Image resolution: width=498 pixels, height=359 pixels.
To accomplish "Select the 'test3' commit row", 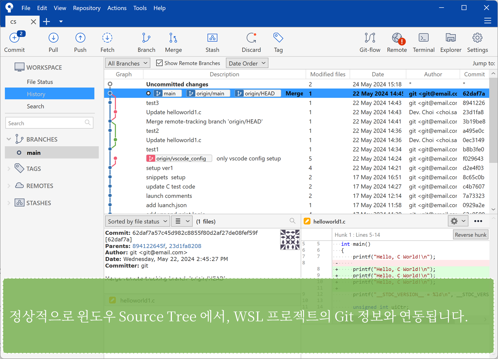I will tap(296, 103).
